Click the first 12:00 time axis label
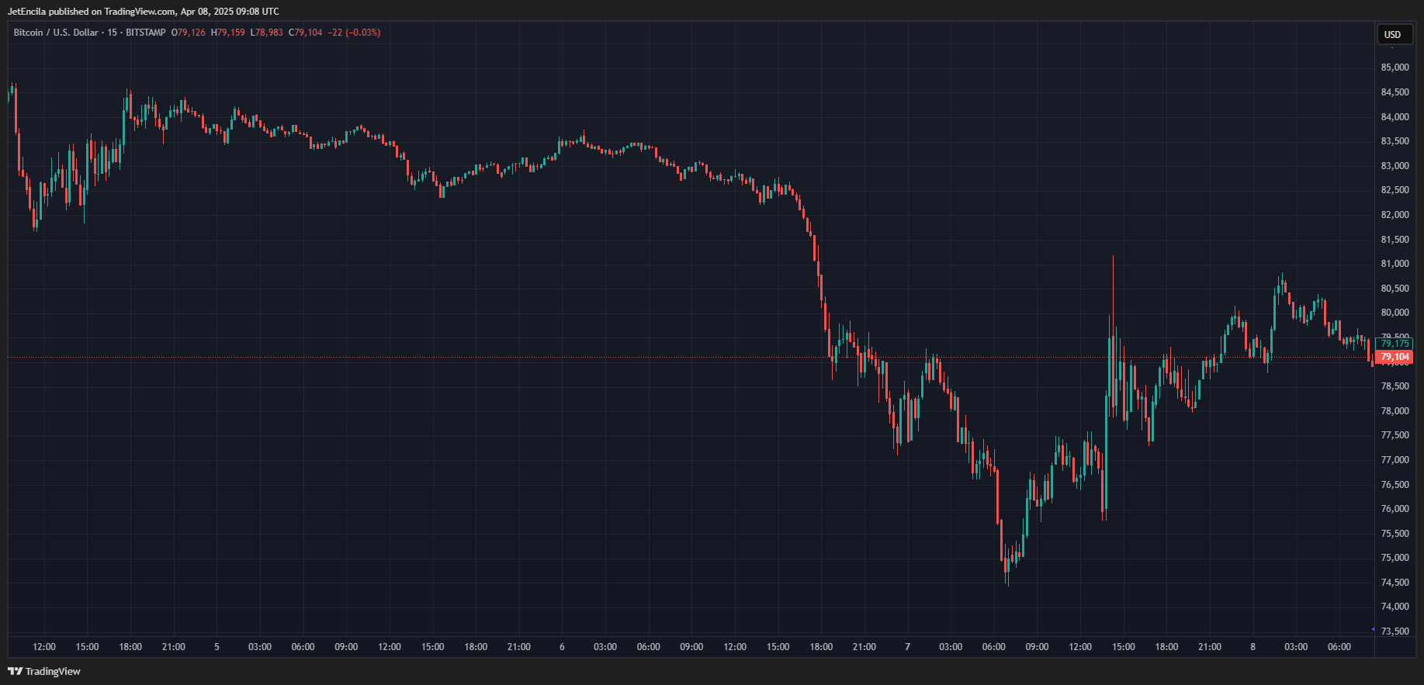 (44, 647)
